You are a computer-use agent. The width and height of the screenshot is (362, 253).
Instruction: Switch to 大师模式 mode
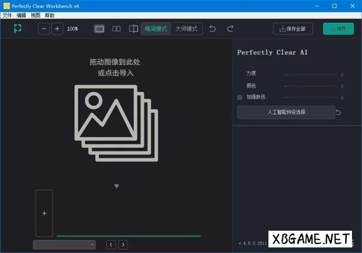[x=186, y=28]
